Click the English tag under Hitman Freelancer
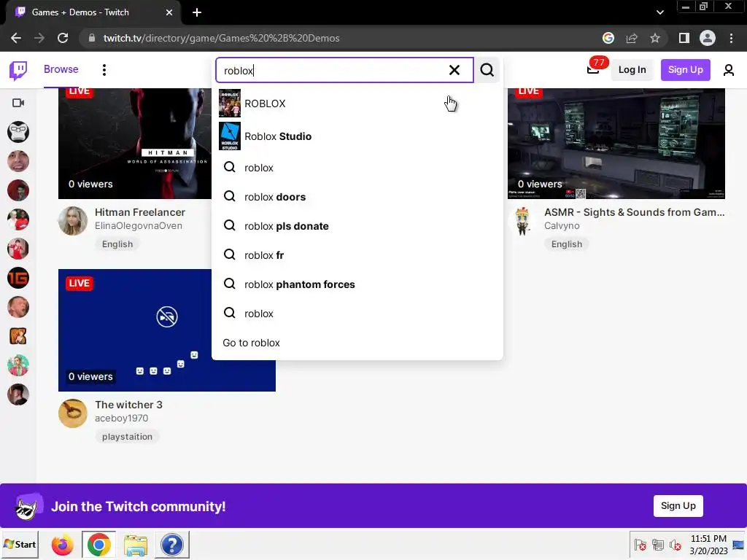747x560 pixels. click(x=117, y=244)
